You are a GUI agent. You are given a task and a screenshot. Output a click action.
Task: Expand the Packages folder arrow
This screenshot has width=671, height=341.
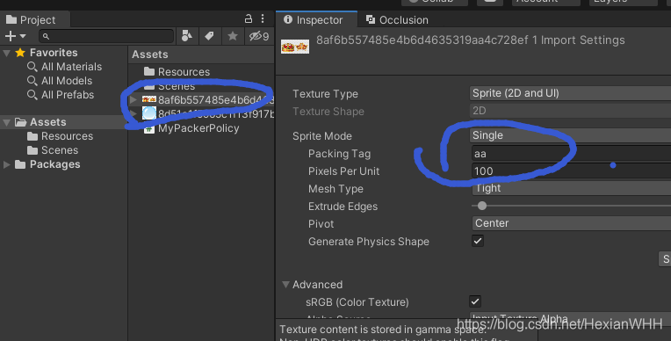7,164
